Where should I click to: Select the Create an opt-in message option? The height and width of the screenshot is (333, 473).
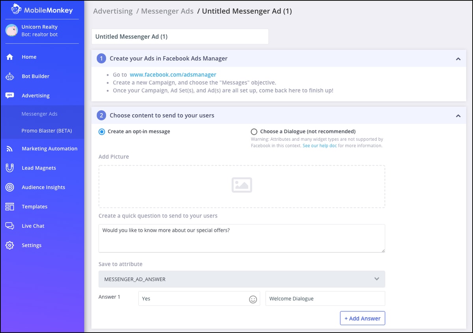[102, 132]
